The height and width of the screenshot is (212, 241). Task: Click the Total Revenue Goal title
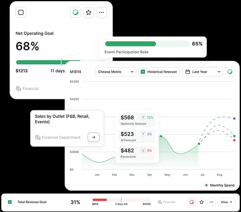point(32,202)
